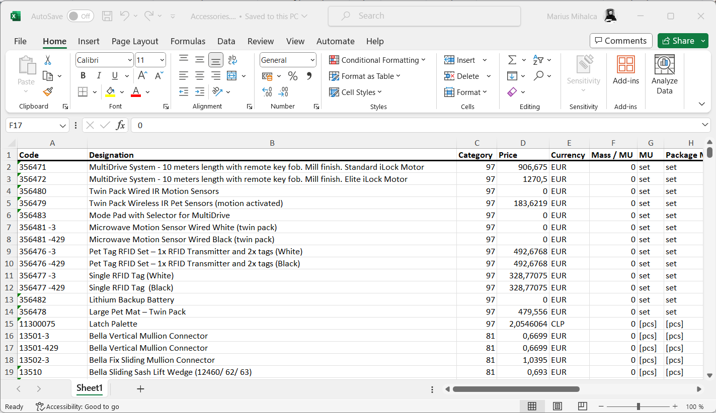Screen dimensions: 716x413
Task: Switch to Page Layout view in status bar
Action: click(x=557, y=406)
